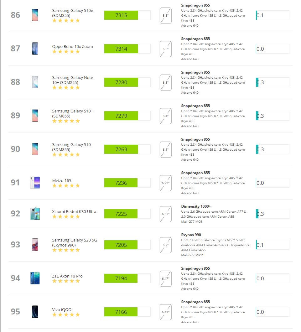This screenshot has width=301, height=332.
Task: Open the Xiaomi Redmi K30 Ultra link
Action: (x=74, y=211)
